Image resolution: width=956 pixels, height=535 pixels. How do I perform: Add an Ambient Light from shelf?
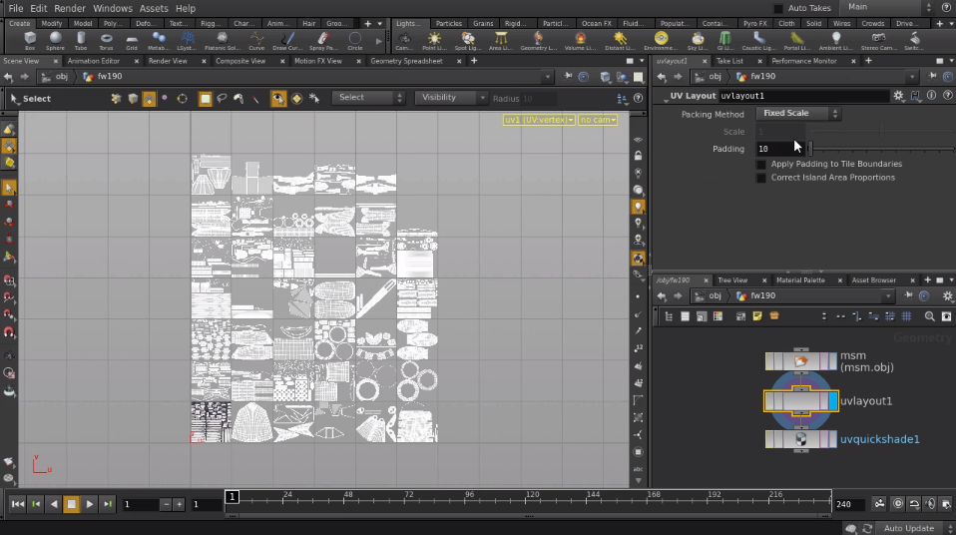836,41
